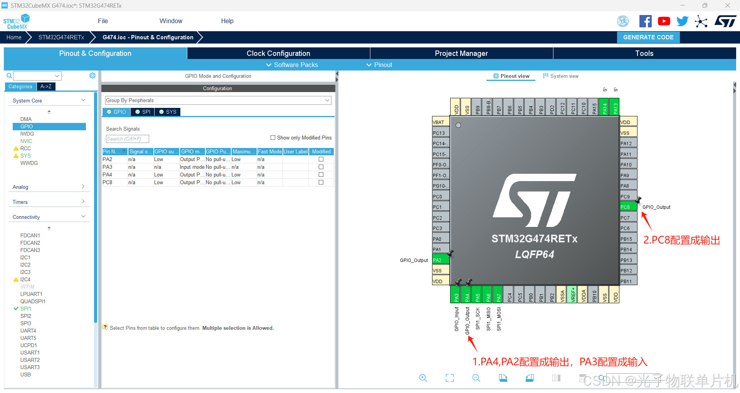The image size is (740, 393).
Task: Click the categories panel vertical scrollbar
Action: [x=96, y=208]
